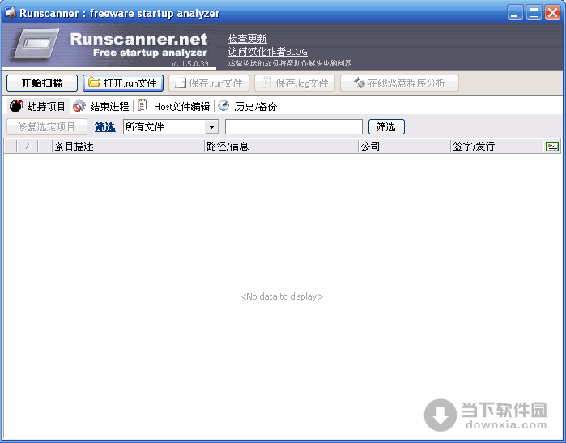Open the 检查更新 check update link
The height and width of the screenshot is (443, 566).
click(x=247, y=39)
